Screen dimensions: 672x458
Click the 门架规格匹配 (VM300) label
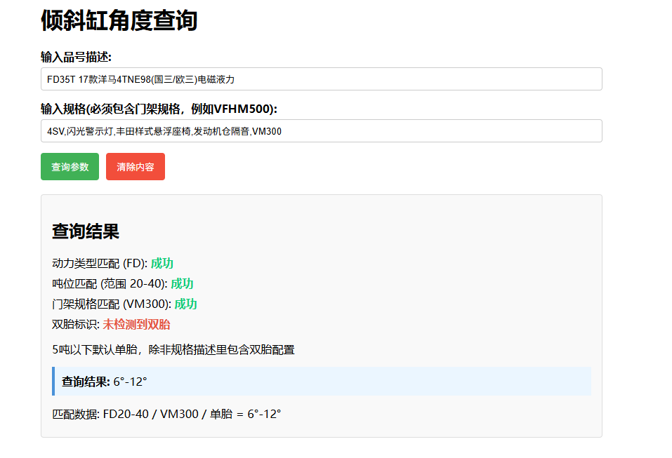[111, 304]
